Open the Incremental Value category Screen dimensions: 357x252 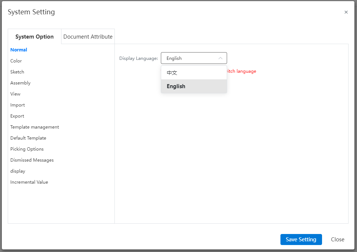[x=29, y=182]
